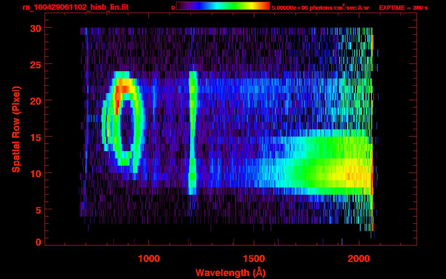Click the rainbow color scale bar
This screenshot has width=446, height=279.
[223, 6]
